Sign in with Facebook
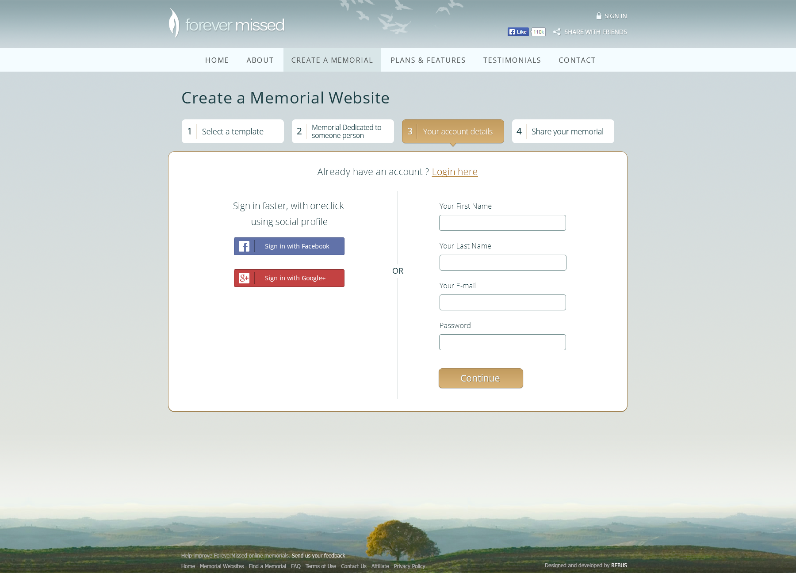Screen dimensions: 796x573 click(289, 246)
